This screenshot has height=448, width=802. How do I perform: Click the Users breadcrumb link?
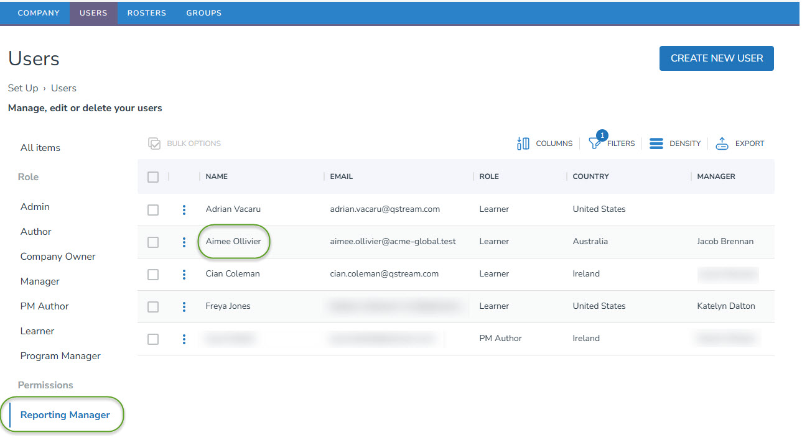click(64, 88)
